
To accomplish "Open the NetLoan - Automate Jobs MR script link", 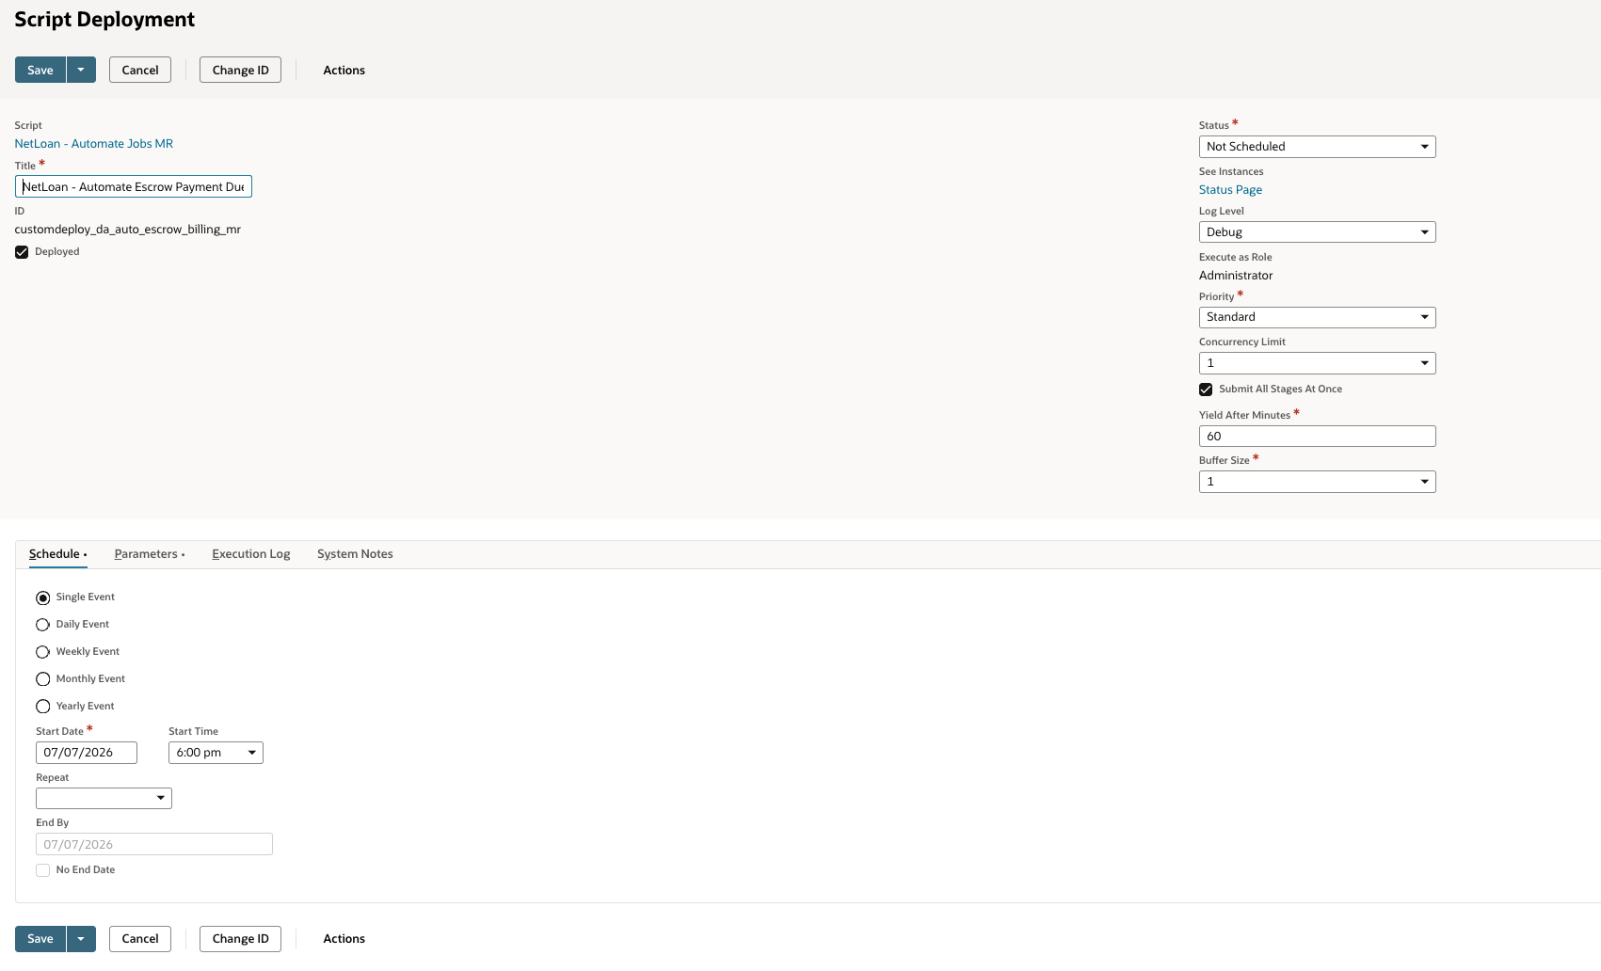I will pos(94,144).
